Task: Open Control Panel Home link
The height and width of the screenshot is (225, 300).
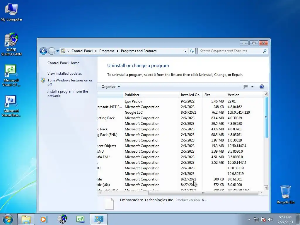Action: pos(63,63)
